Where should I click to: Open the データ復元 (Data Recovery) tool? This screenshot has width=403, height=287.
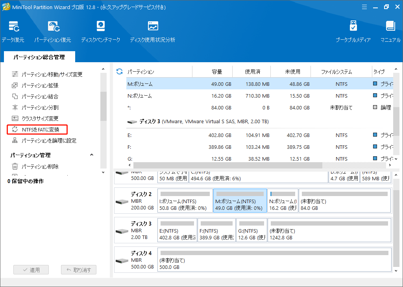pos(13,31)
